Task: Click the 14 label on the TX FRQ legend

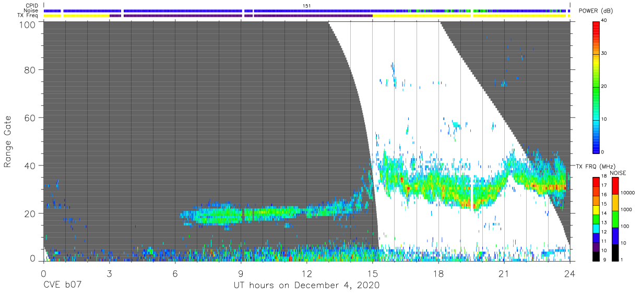Action: click(x=604, y=212)
